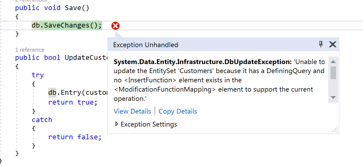Place cursor on the db.SaveChanges() statement

[x=67, y=25]
